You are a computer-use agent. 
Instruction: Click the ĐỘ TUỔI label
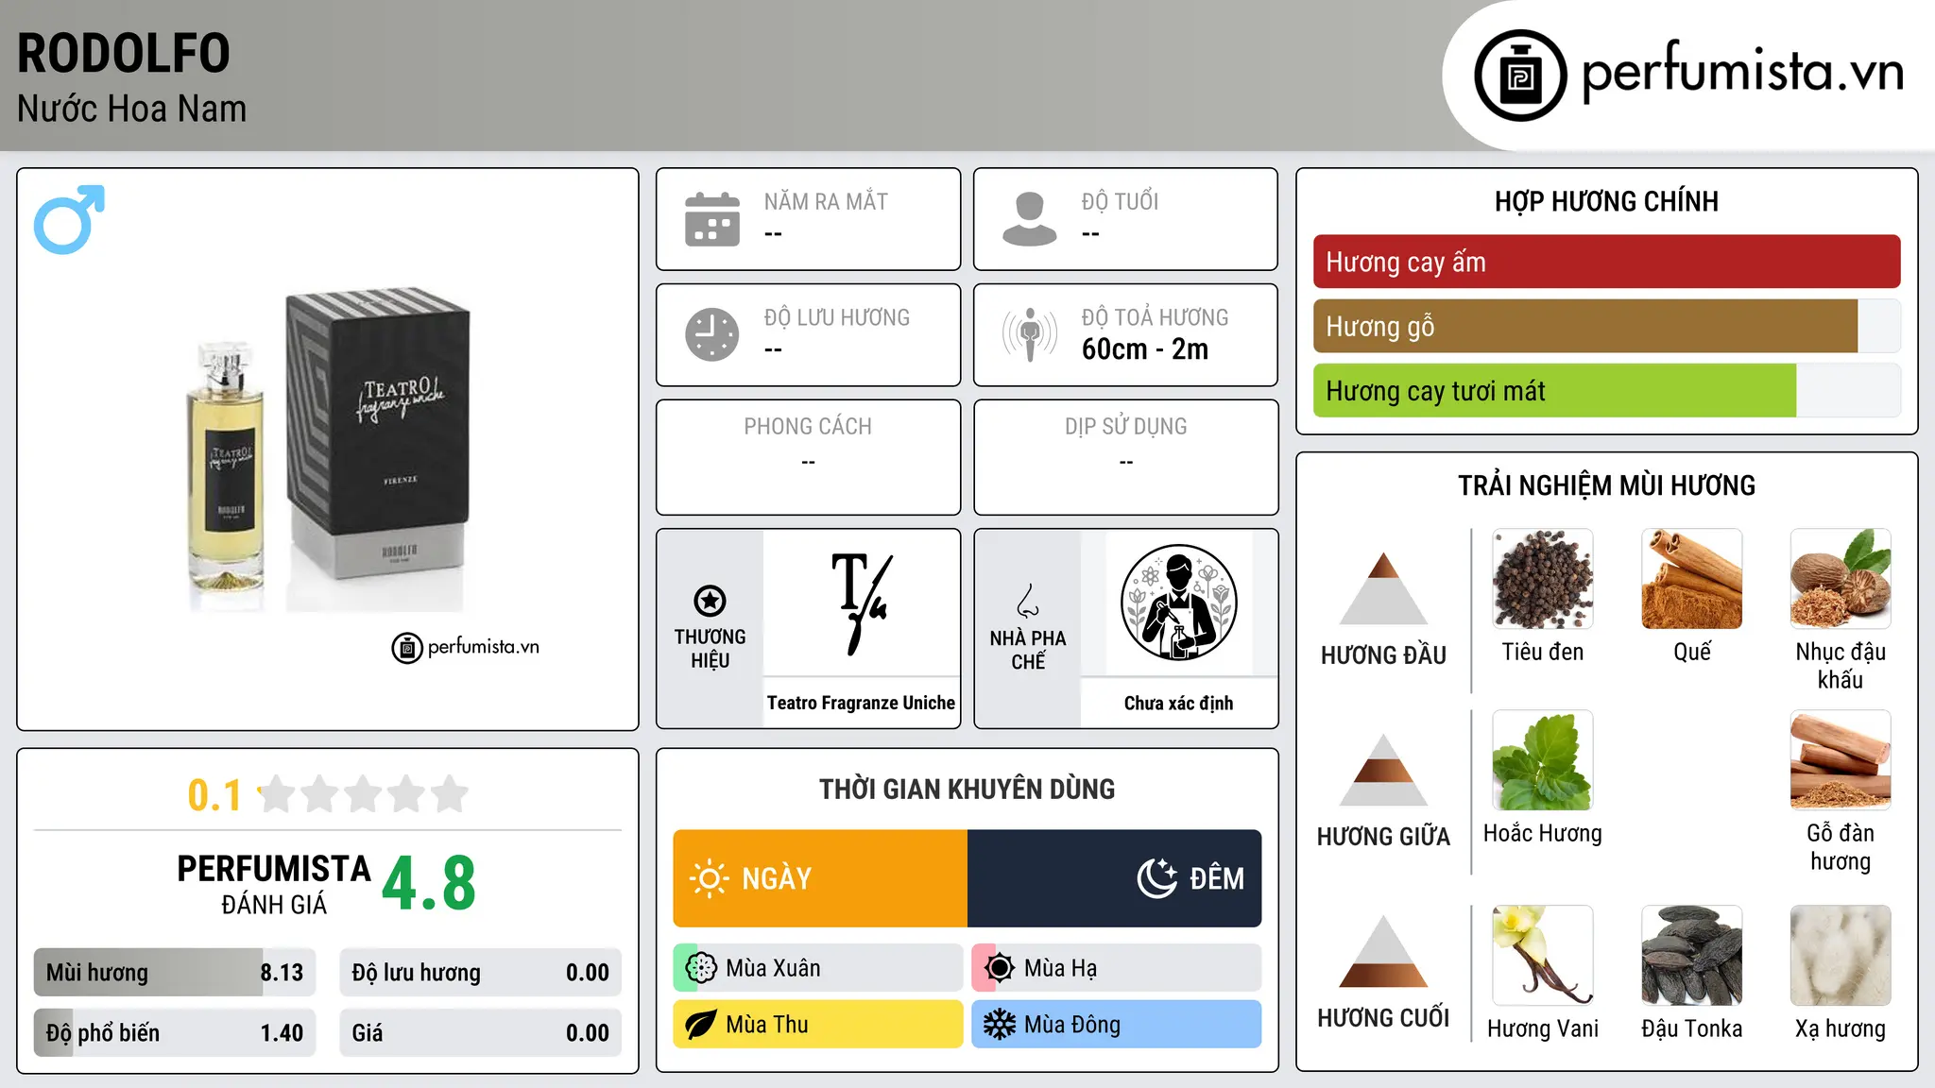coord(1120,201)
